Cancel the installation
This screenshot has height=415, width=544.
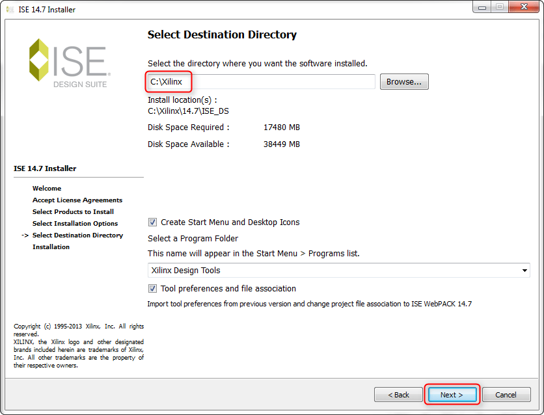(506, 395)
